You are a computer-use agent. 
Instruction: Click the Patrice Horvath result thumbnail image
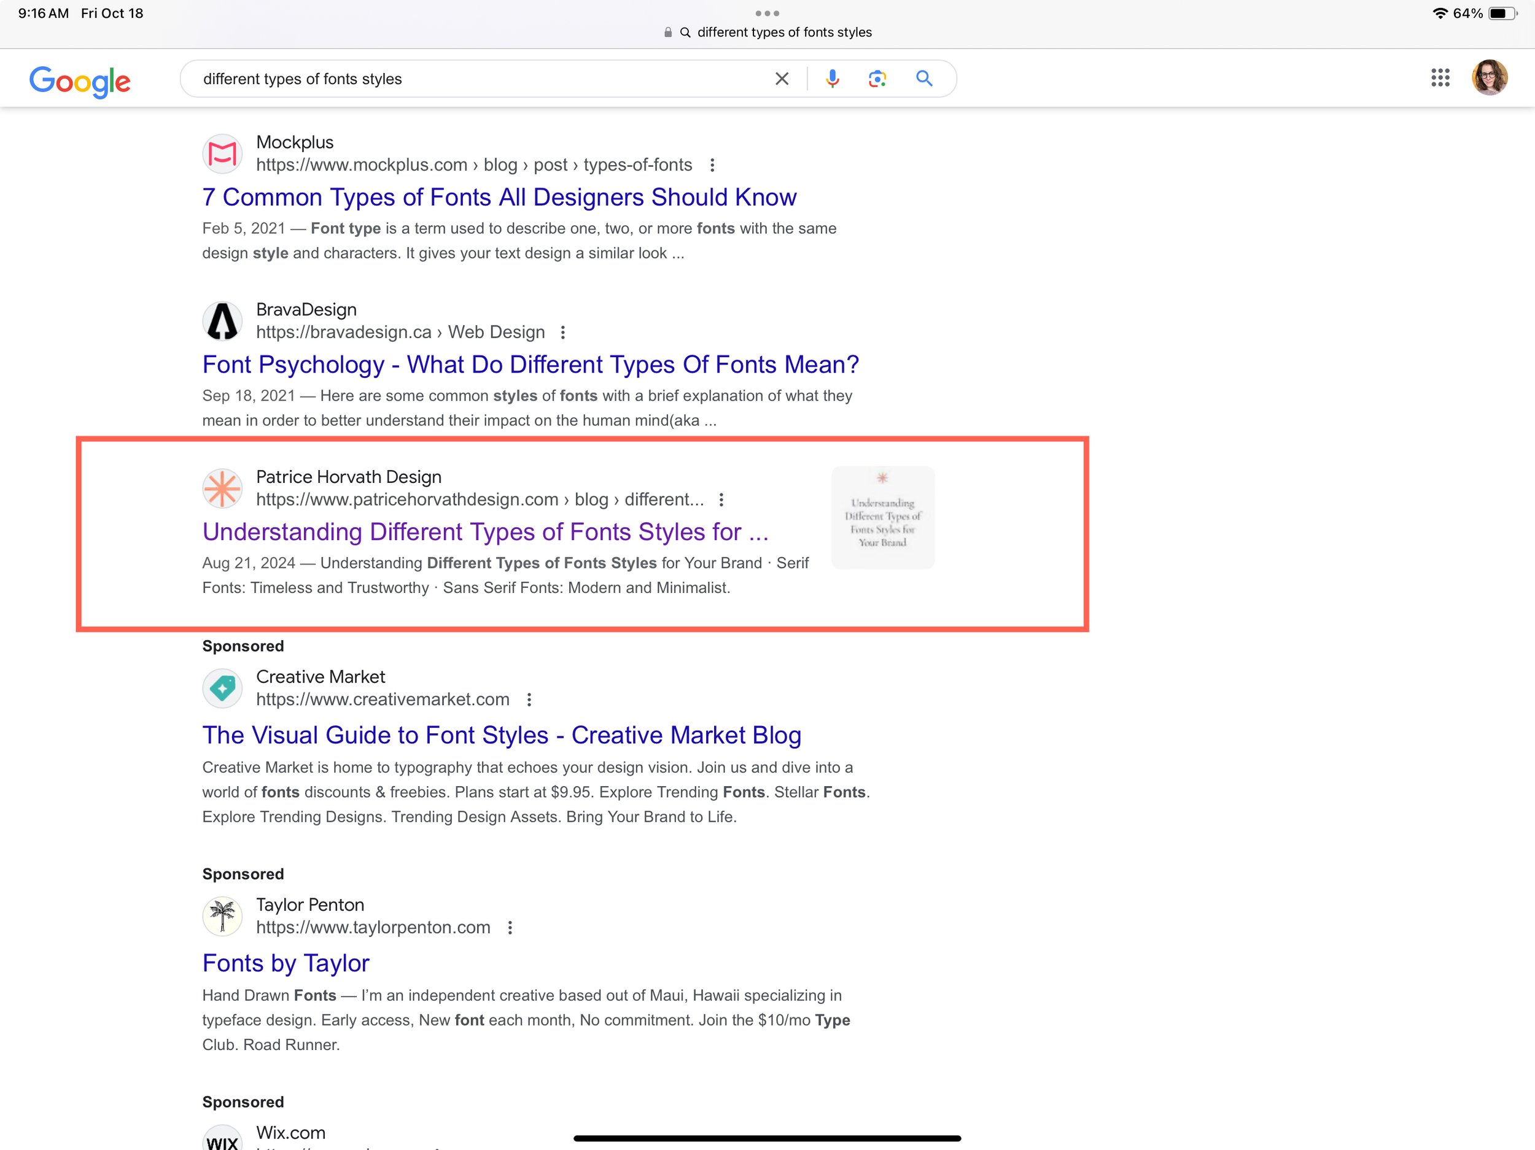point(883,517)
